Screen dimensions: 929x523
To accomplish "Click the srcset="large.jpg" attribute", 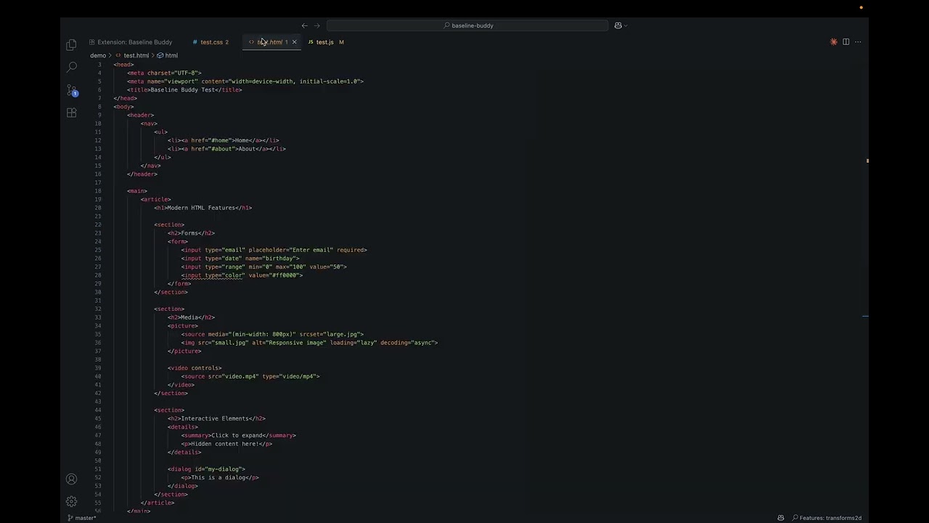I will pos(330,334).
